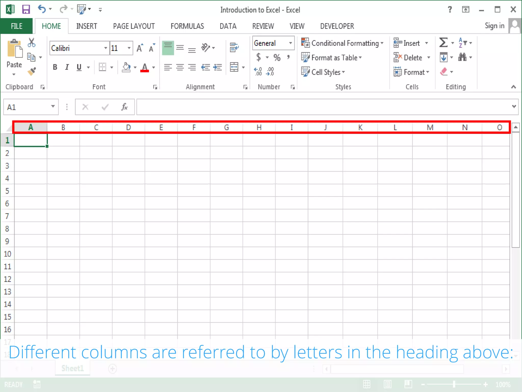Switch to the FORMULAS tab
522x392 pixels.
187,26
